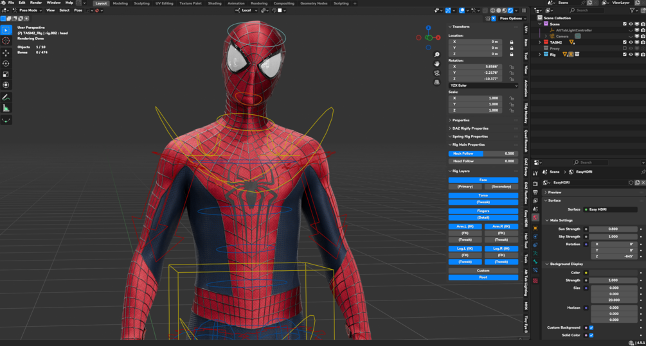Switch to the Sculpting workspace tab
This screenshot has width=646, height=346.
[141, 3]
